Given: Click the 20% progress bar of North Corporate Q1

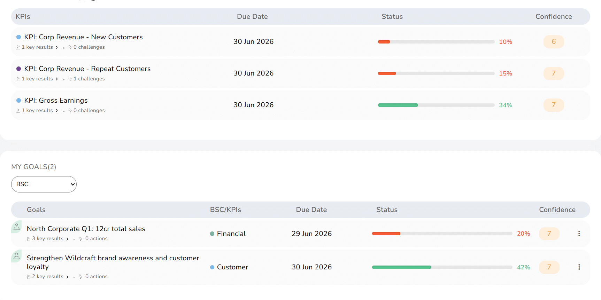Looking at the screenshot, I should 442,234.
